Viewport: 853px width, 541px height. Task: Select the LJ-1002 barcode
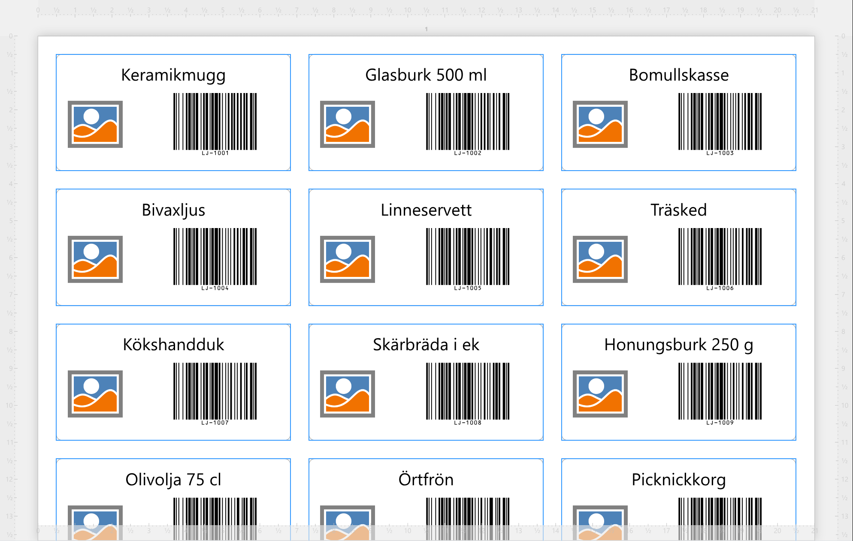coord(468,124)
